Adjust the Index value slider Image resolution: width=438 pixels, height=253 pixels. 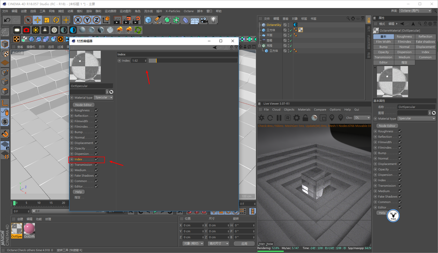pyautogui.click(x=193, y=61)
